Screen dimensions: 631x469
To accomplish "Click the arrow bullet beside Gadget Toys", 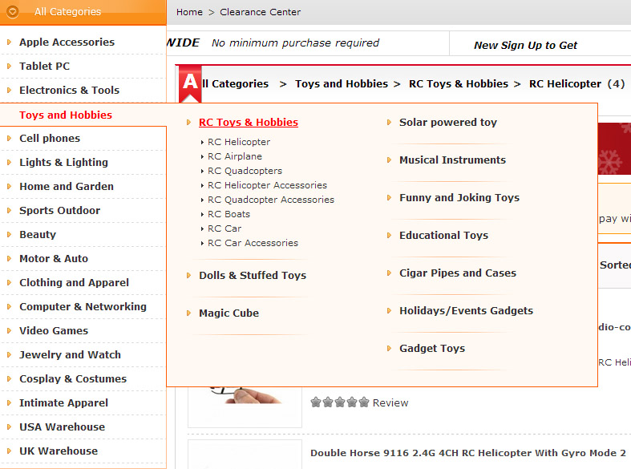I will tap(389, 349).
